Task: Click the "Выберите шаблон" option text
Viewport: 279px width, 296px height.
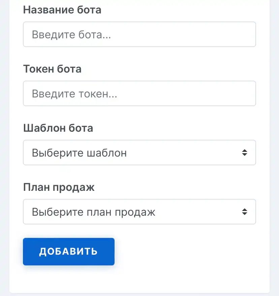Action: 79,153
